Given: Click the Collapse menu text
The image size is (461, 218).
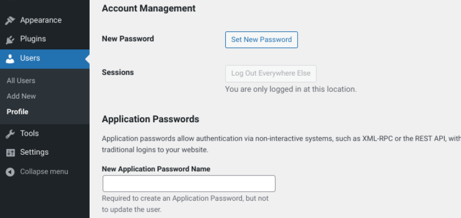Looking at the screenshot, I should [44, 171].
